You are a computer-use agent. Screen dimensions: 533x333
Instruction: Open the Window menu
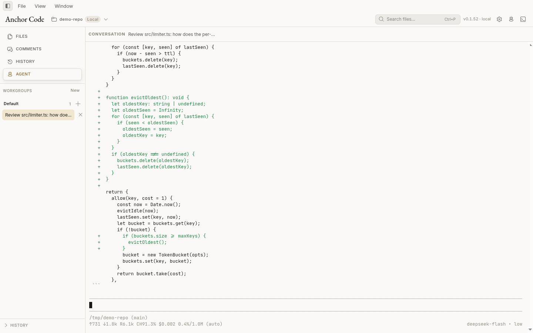(x=64, y=6)
